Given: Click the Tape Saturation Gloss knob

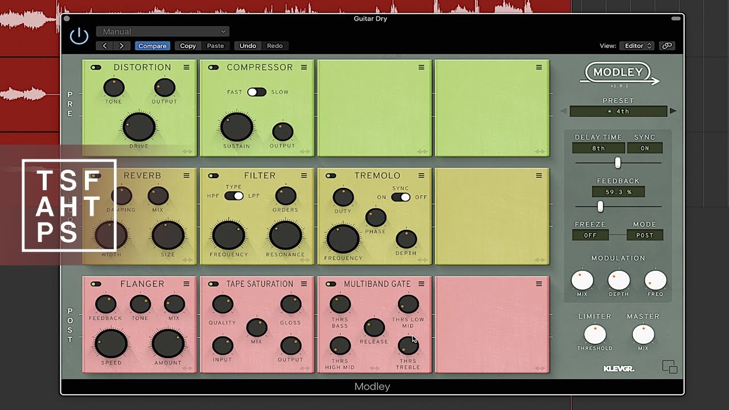Looking at the screenshot, I should pos(291,304).
